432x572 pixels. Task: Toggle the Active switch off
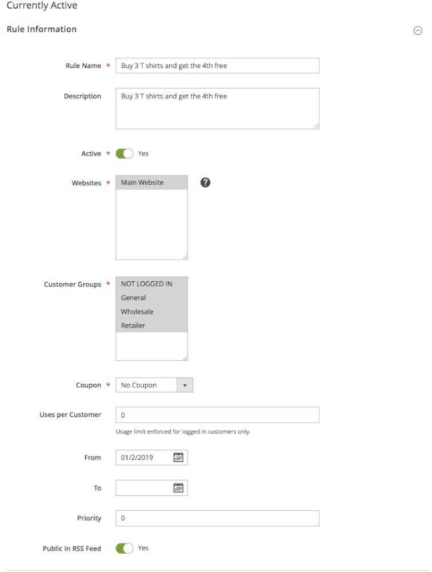[x=125, y=153]
